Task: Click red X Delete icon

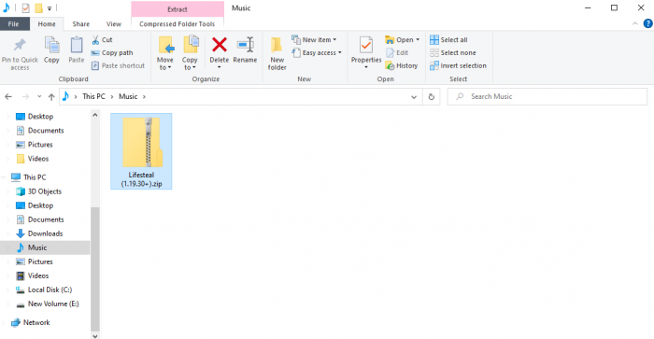Action: (220, 45)
